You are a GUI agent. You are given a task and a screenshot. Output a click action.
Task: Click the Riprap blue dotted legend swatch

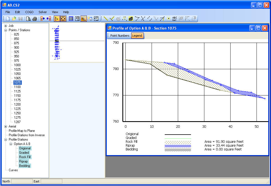[x=178, y=146]
